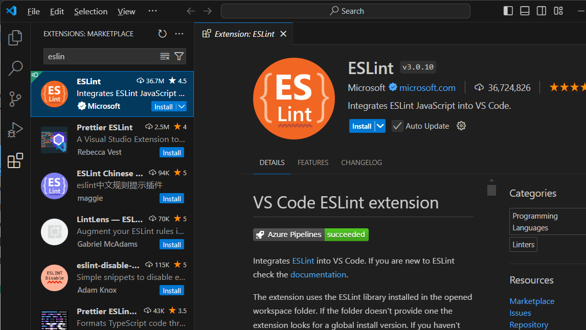Click the details pane scrollbar thumb
This screenshot has width=586, height=330.
491,190
